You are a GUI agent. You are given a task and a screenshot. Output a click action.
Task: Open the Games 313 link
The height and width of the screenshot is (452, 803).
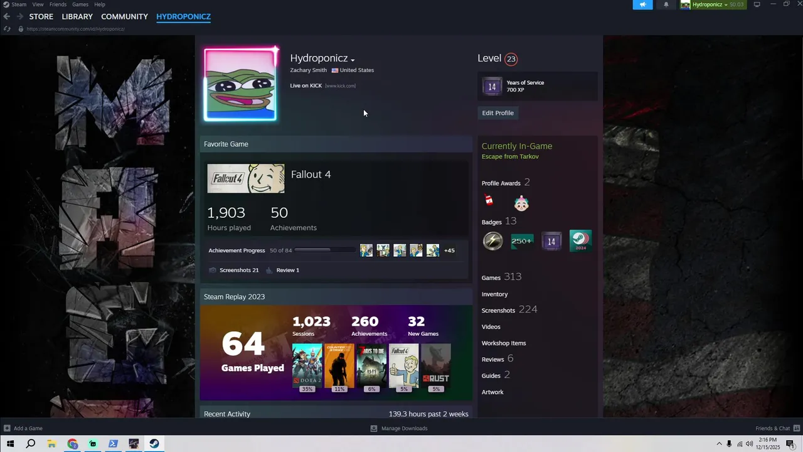point(502,277)
